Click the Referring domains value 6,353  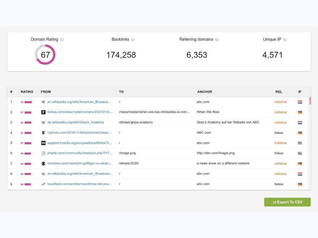(197, 55)
